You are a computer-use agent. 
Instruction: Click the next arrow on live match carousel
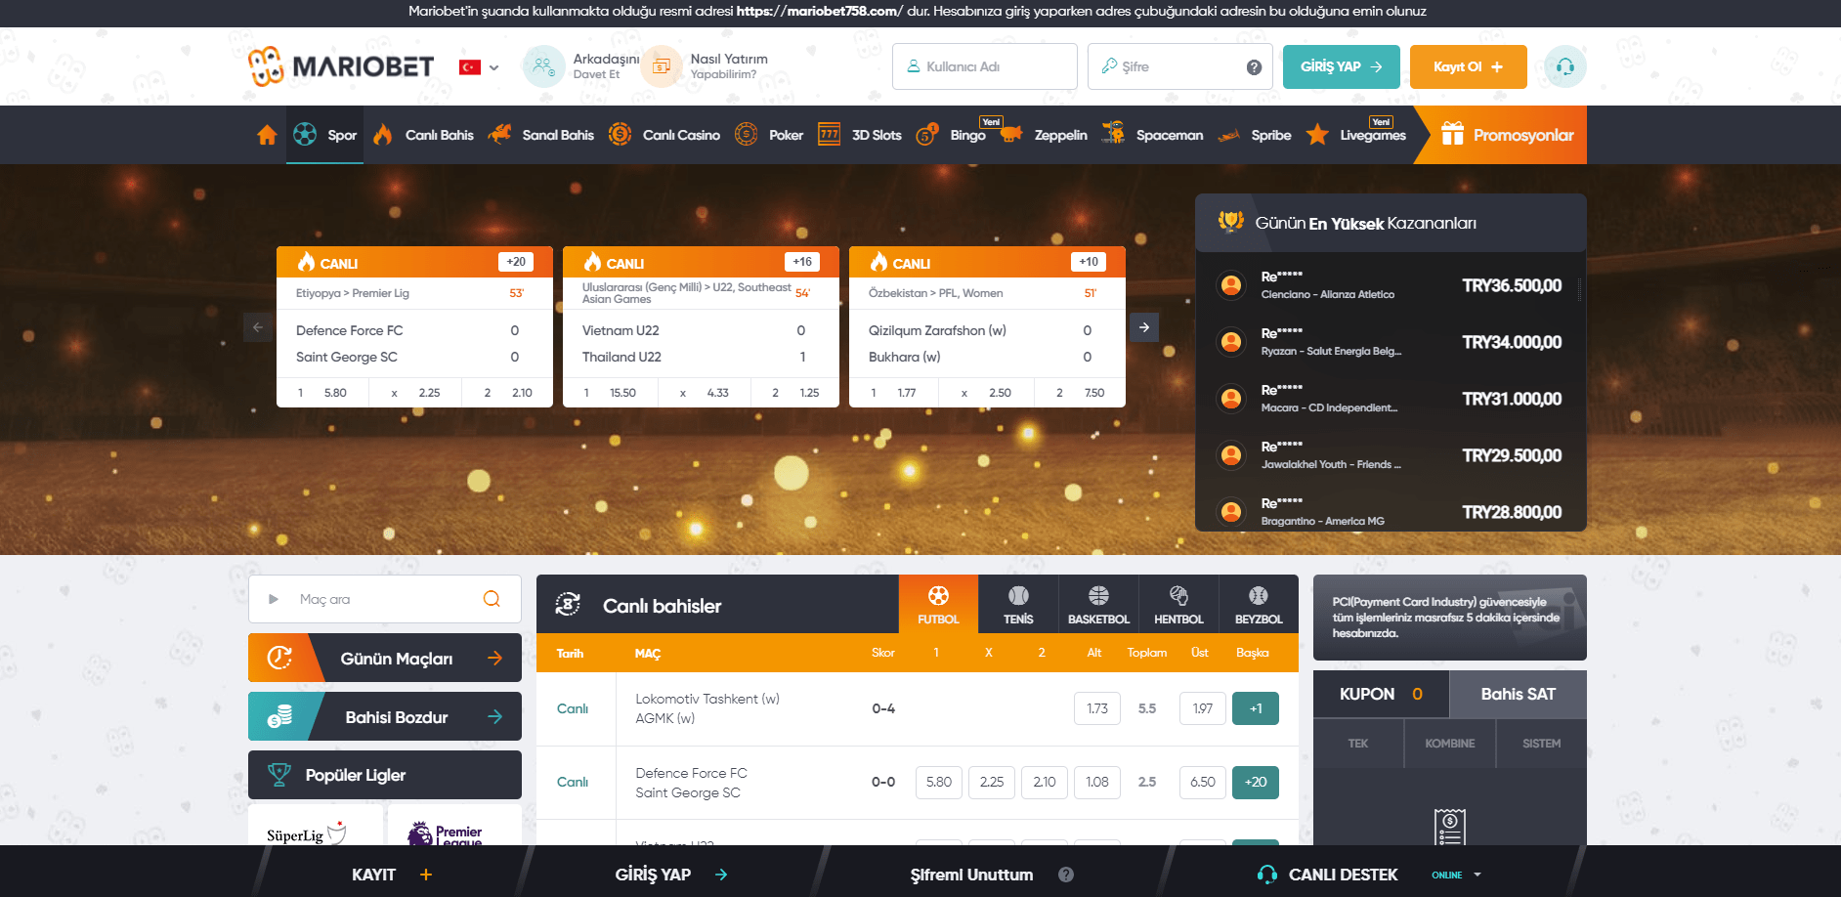tap(1144, 327)
